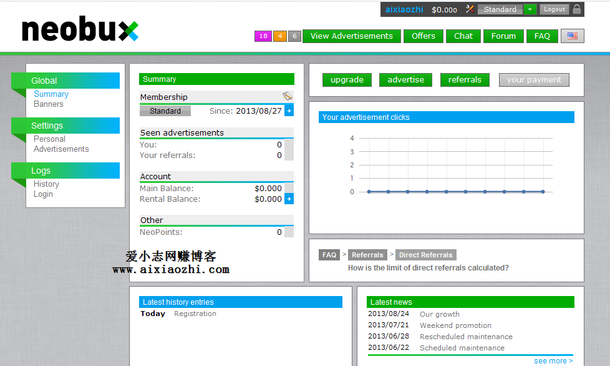Open news item Weekend promotion
610x366 pixels.
tap(455, 325)
